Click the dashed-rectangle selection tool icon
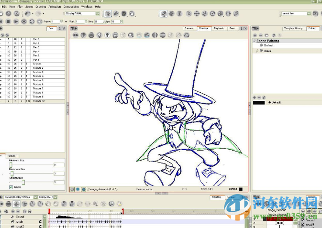The height and width of the screenshot is (228, 322). pyautogui.click(x=228, y=13)
